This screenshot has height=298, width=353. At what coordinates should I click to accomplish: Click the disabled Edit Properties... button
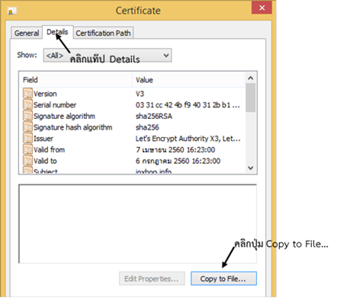click(x=152, y=279)
